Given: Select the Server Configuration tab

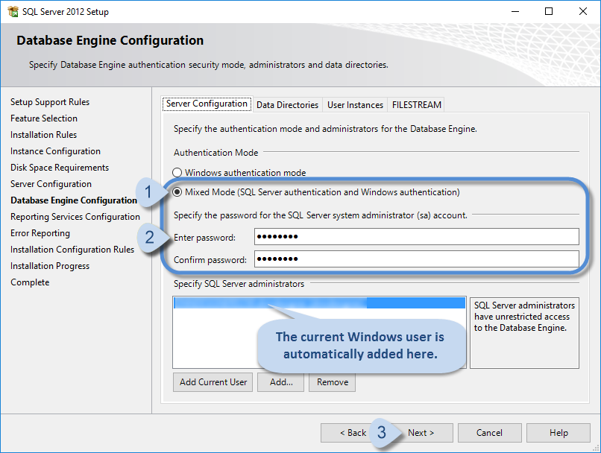Looking at the screenshot, I should coord(207,104).
